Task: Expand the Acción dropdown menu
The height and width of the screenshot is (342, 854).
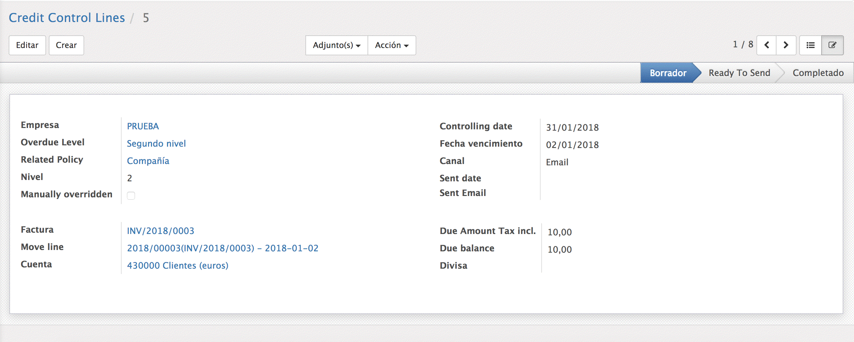Action: coord(392,45)
